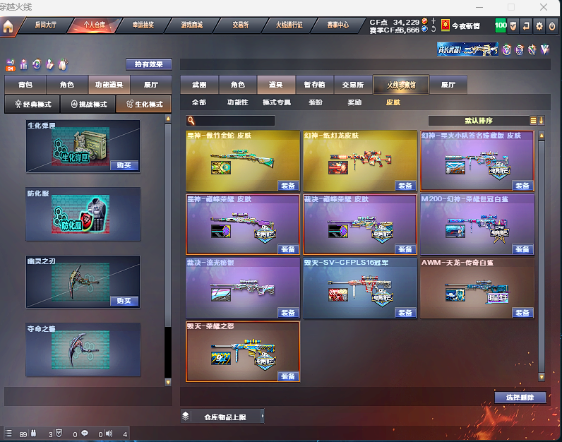Click the round globe badge icon

(520, 50)
